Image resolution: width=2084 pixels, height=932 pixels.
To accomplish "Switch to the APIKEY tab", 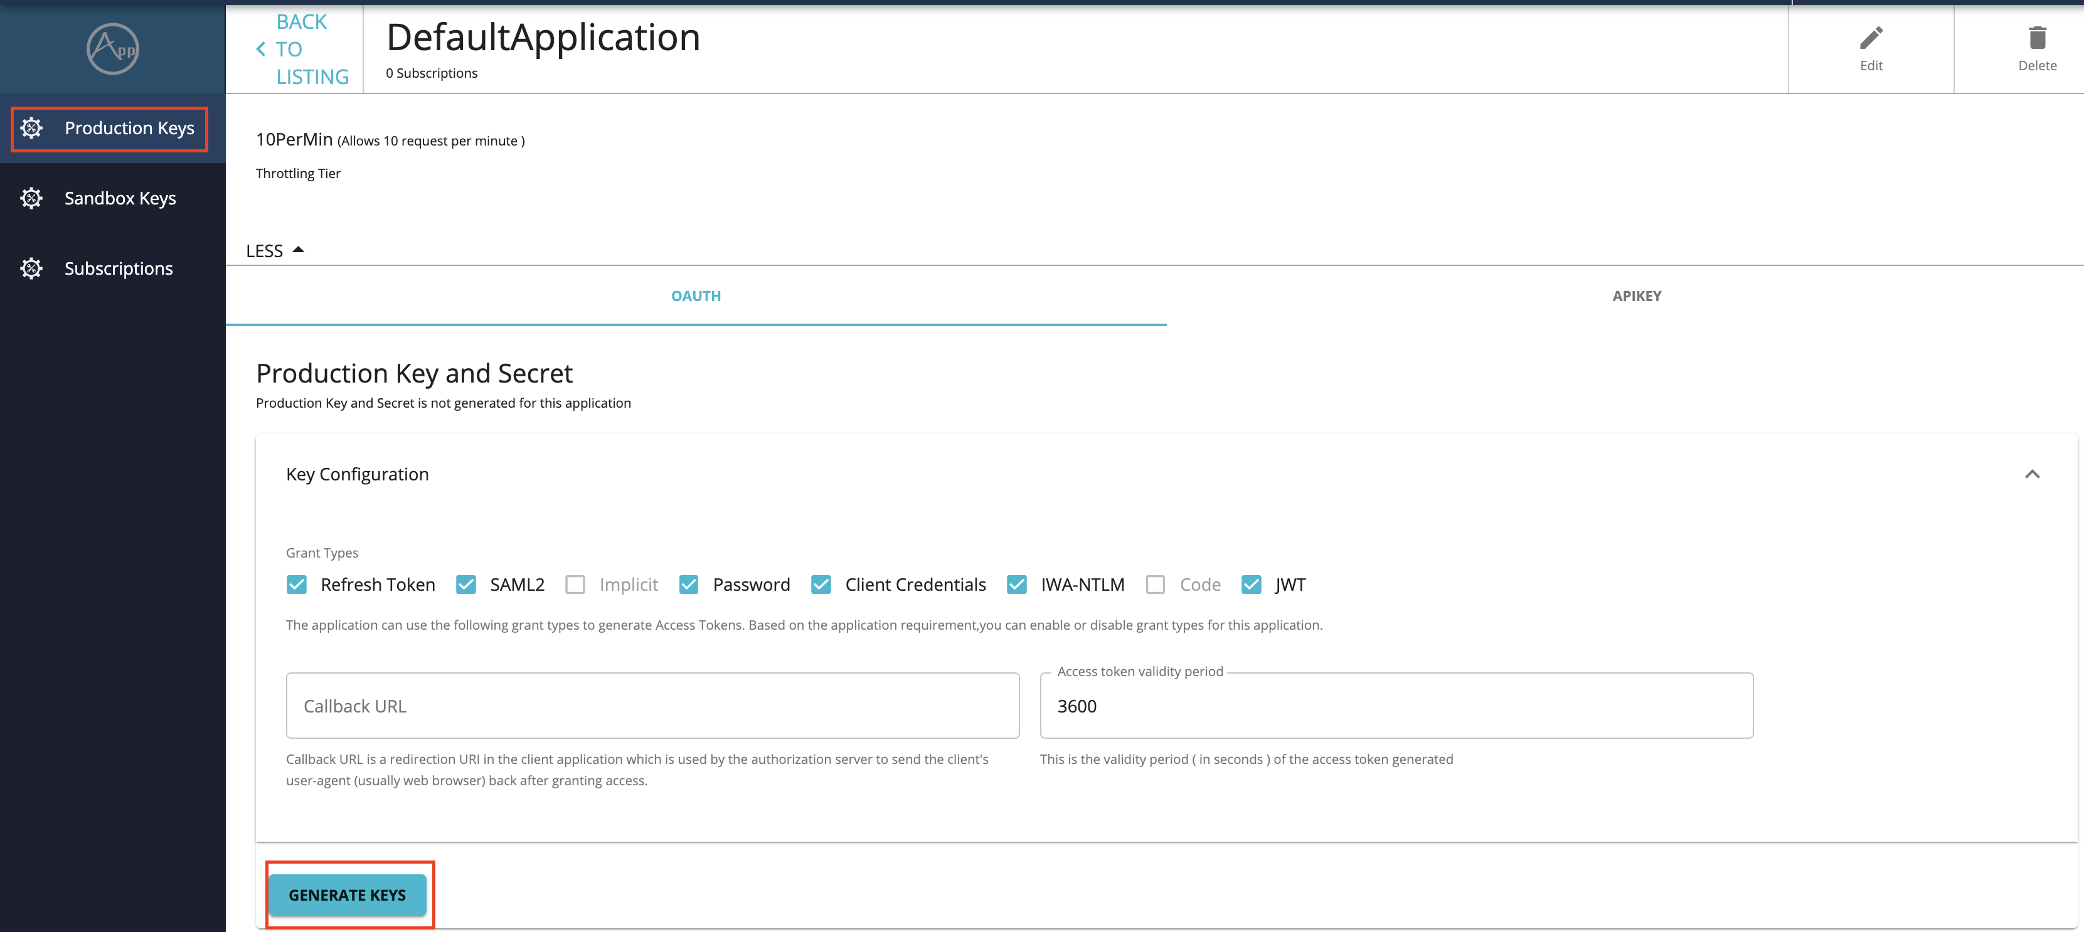I will [x=1636, y=296].
